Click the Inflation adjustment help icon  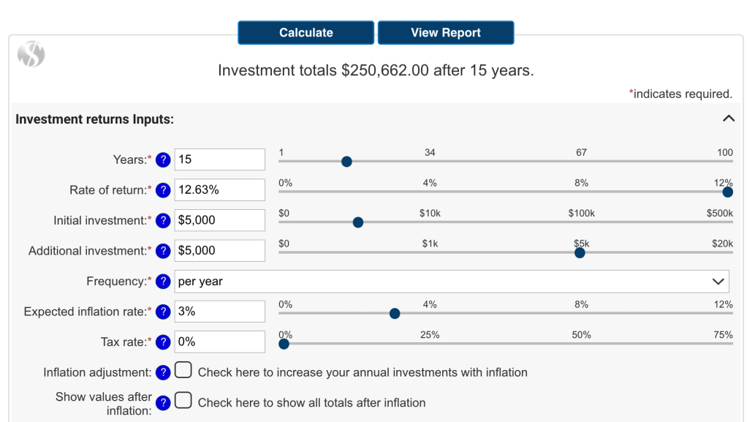163,372
